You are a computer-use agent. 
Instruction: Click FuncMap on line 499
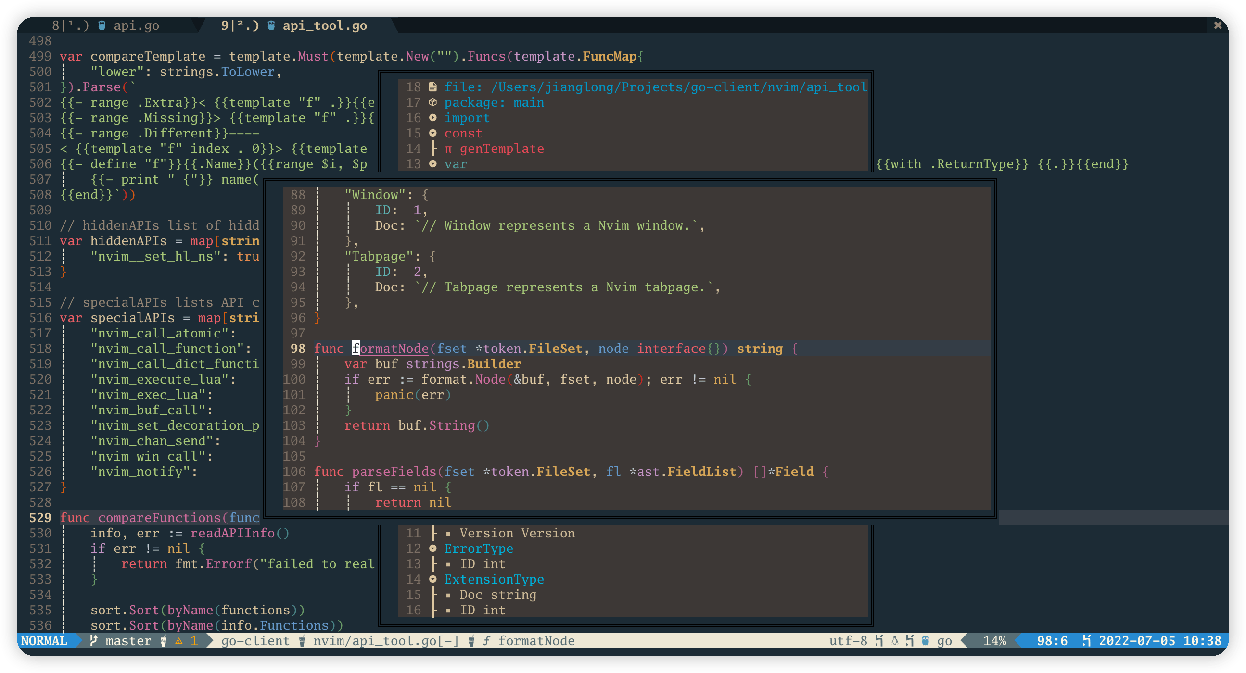coord(610,57)
